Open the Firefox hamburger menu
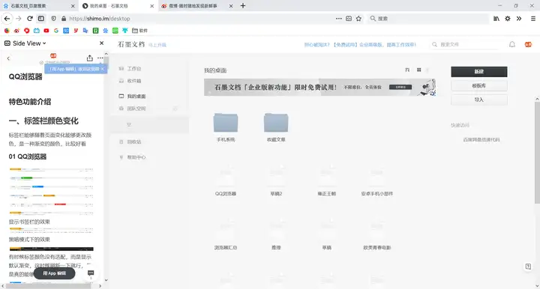Viewport: 540px width, 289px height. (532, 19)
